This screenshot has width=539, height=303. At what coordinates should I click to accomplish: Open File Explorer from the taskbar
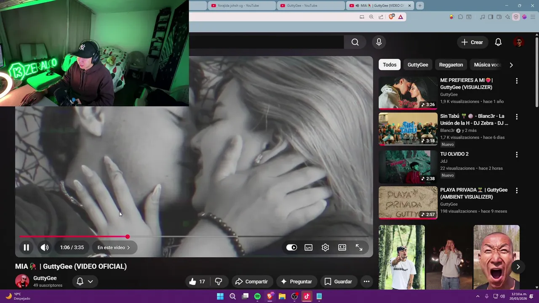(282, 296)
